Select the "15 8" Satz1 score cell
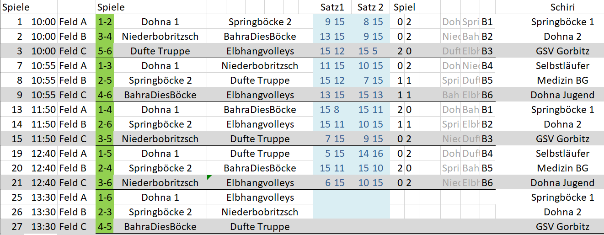 click(332, 110)
